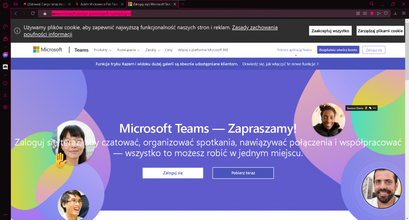Open a new tab with plus

(183, 4)
